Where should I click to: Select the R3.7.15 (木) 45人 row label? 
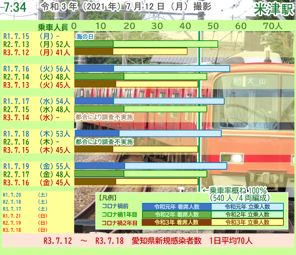point(37,150)
